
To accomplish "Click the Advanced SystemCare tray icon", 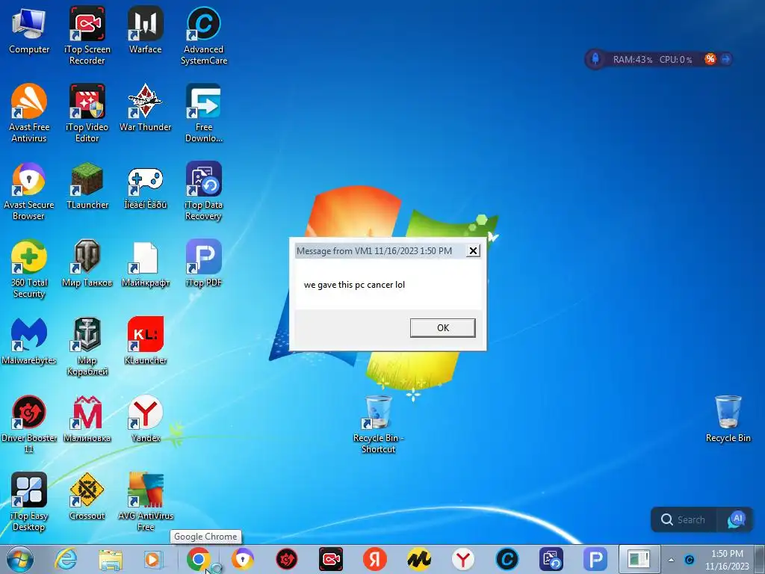I will [x=690, y=560].
